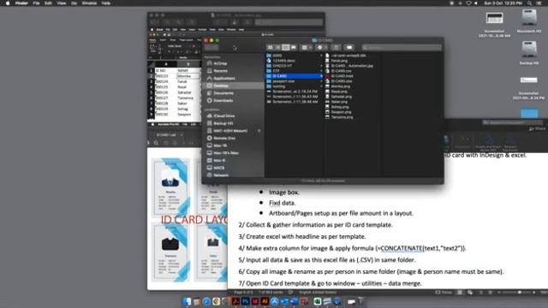Select Desktop in Finder sidebar
Viewport: 548px width, 308px height.
[x=233, y=86]
